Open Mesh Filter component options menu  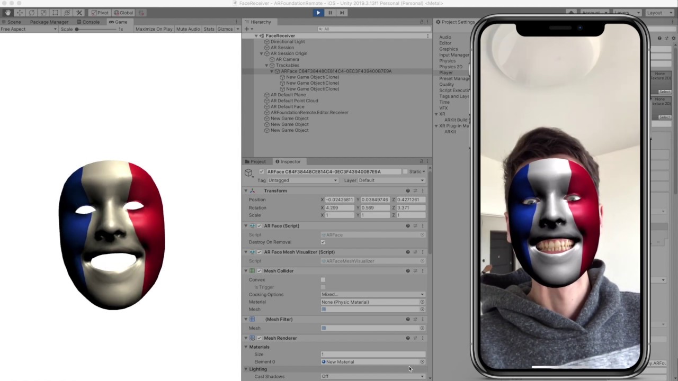pyautogui.click(x=422, y=319)
